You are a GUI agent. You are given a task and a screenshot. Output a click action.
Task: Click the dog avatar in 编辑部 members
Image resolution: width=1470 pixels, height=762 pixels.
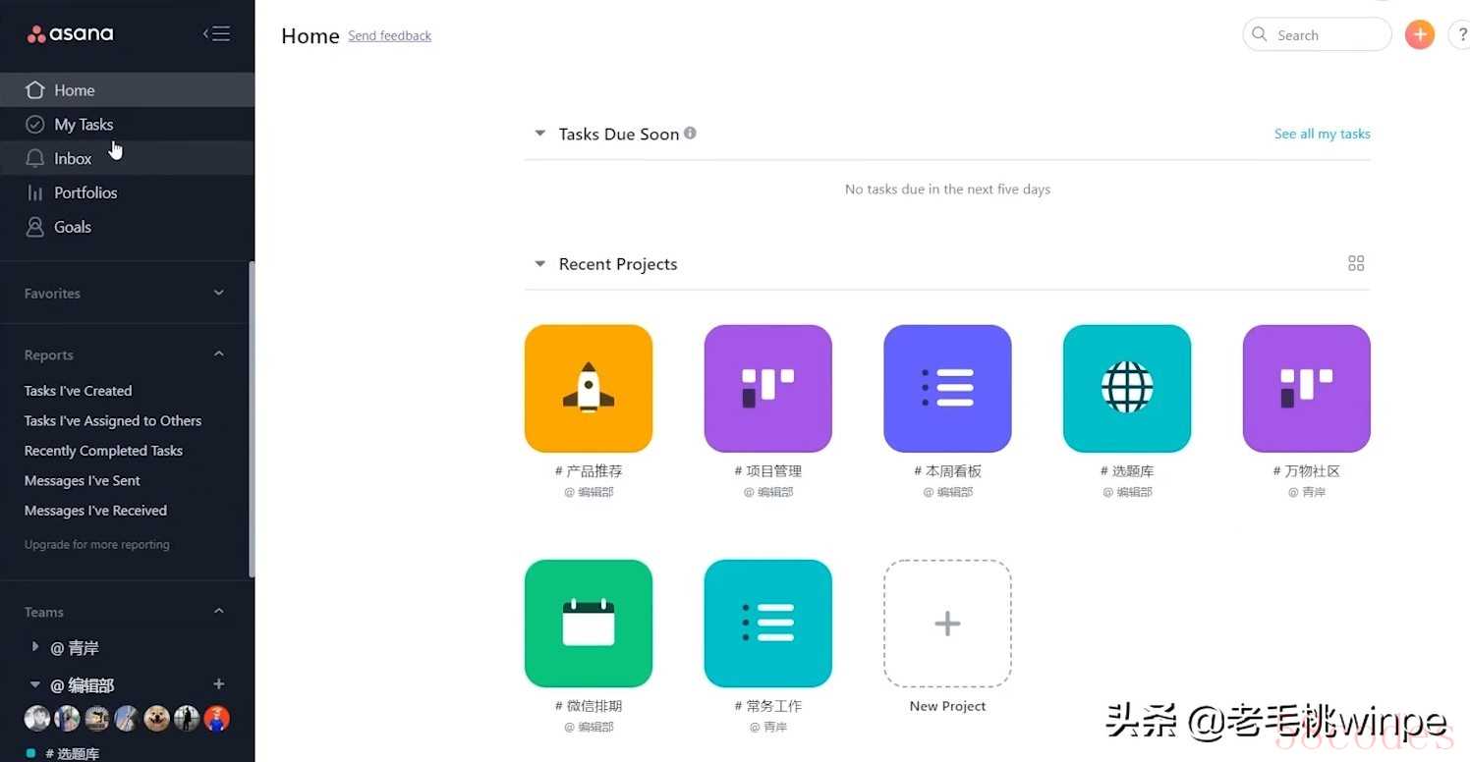coord(156,719)
